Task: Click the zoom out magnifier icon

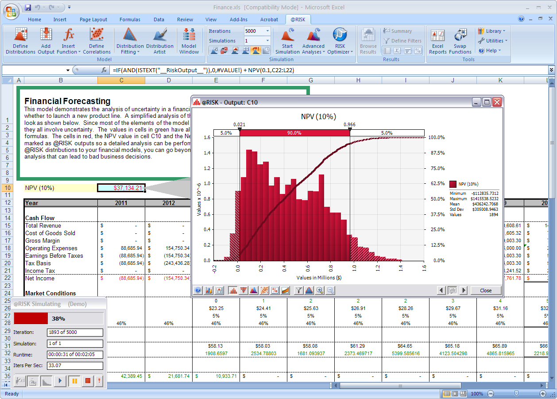Action: [330, 291]
